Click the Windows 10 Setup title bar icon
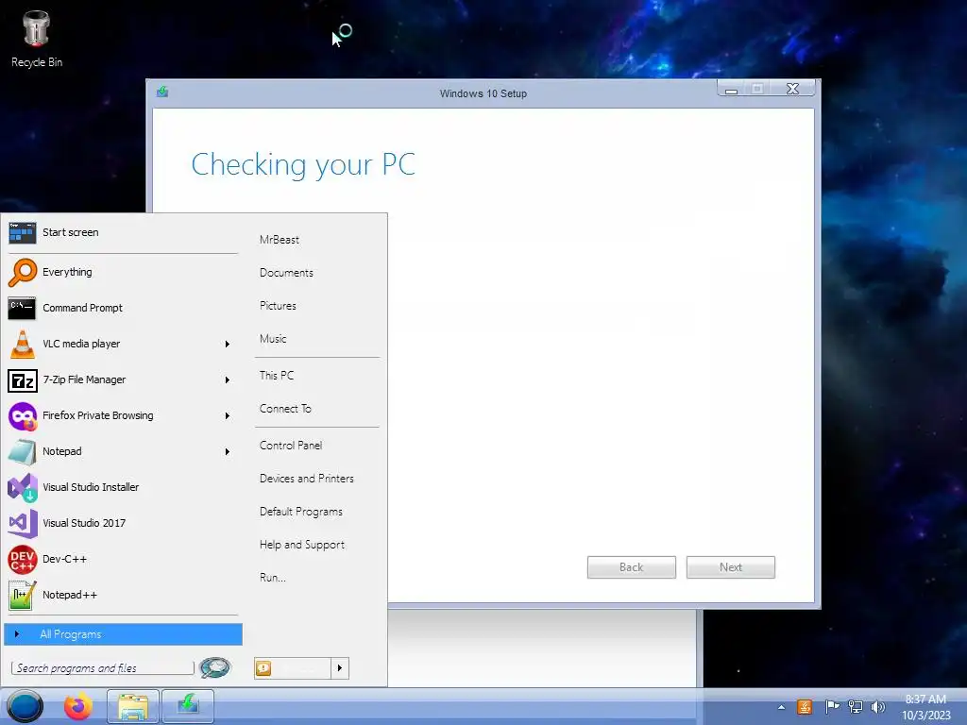Viewport: 967px width, 725px height. 162,92
